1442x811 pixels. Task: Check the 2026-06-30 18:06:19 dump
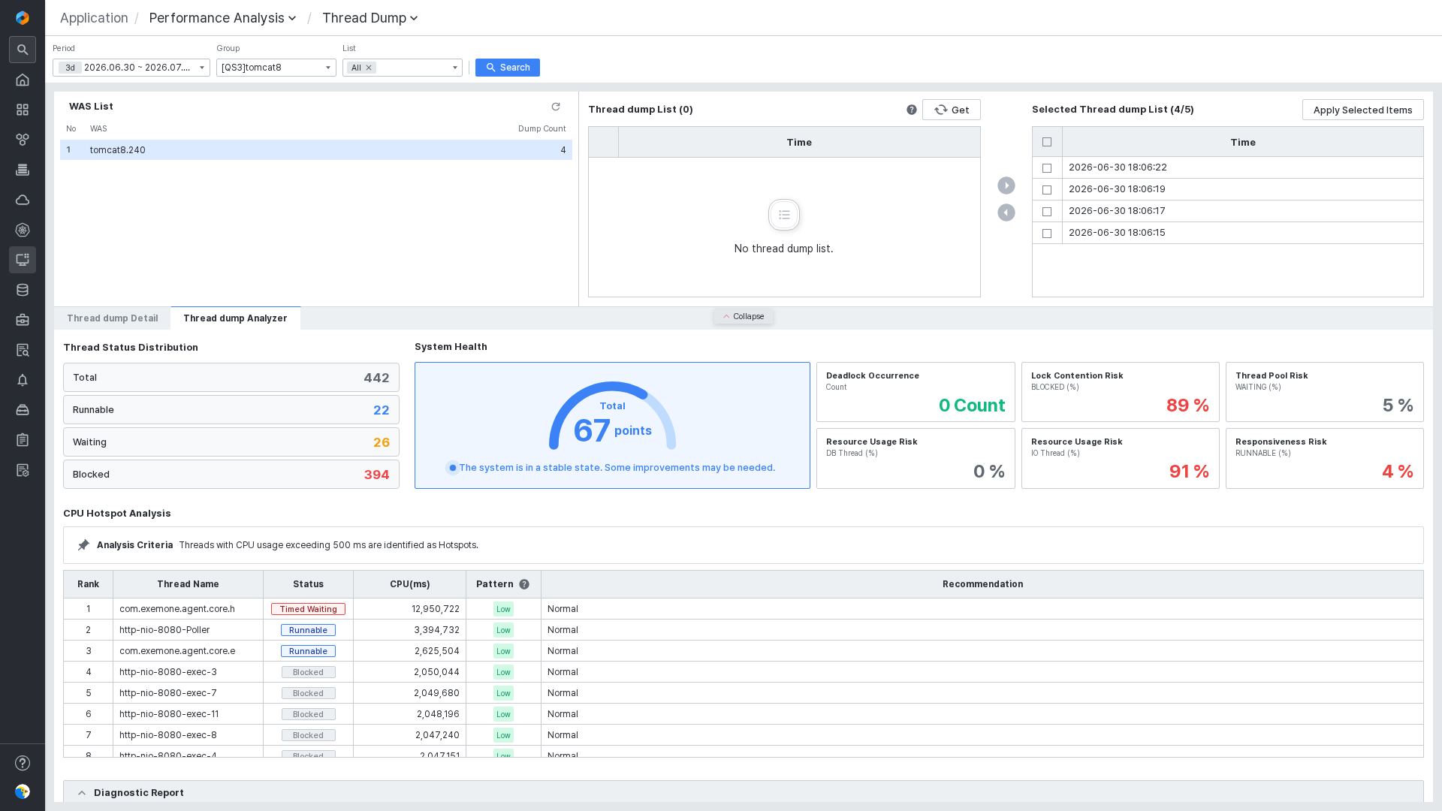(1047, 190)
